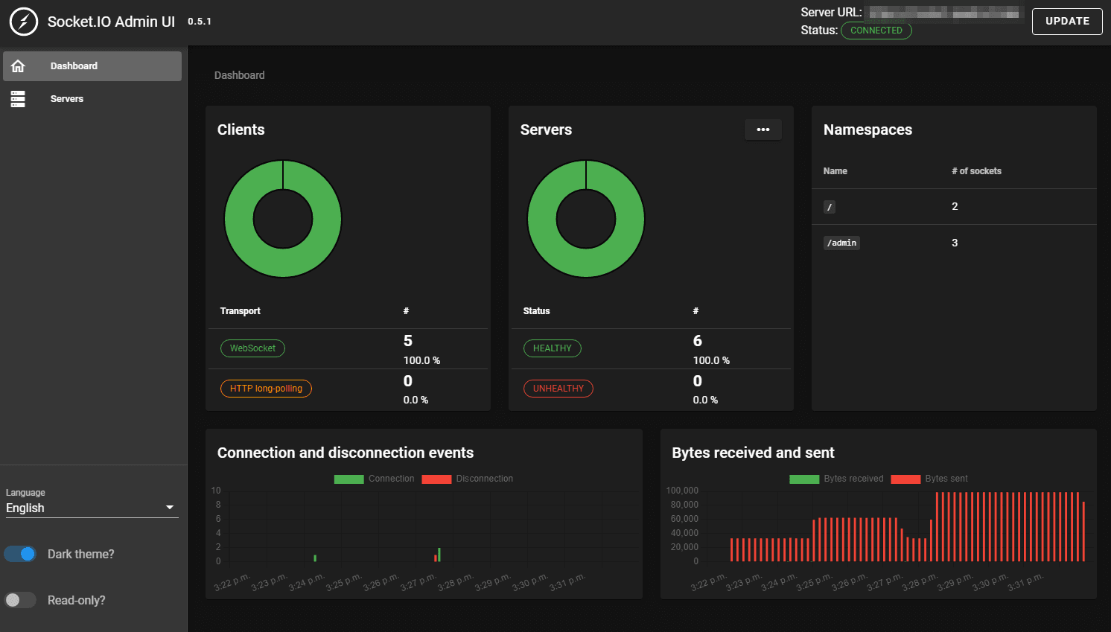Enable Read-only mode
Screen dimensions: 1111x632
point(20,599)
